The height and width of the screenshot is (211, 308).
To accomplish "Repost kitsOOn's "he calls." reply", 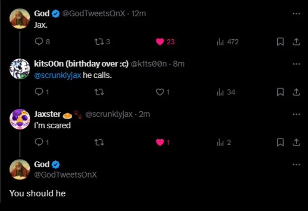I will [x=99, y=92].
